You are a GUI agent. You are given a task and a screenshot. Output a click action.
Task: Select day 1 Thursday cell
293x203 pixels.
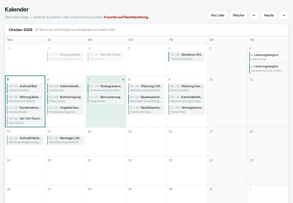point(146,60)
